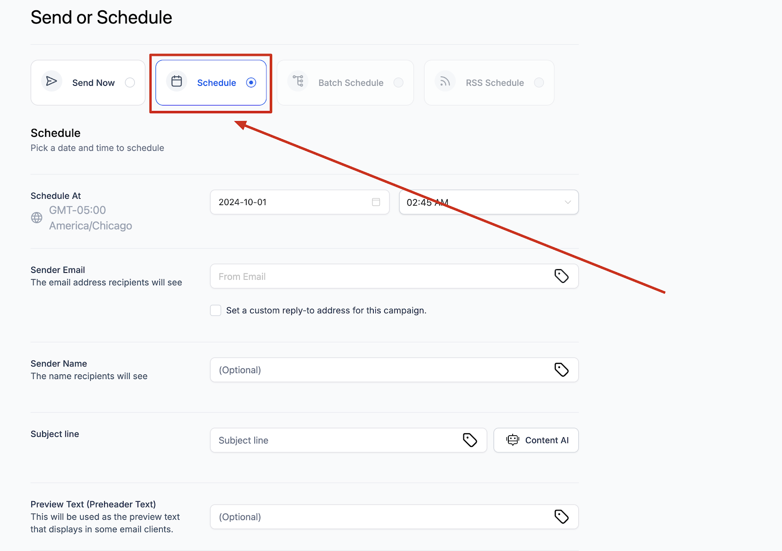This screenshot has height=551, width=782.
Task: Click the 2024-10-01 date field
Action: point(300,202)
